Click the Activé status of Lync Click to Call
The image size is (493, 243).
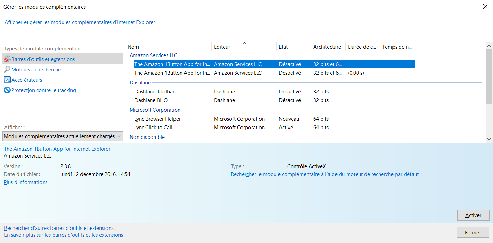pyautogui.click(x=286, y=127)
